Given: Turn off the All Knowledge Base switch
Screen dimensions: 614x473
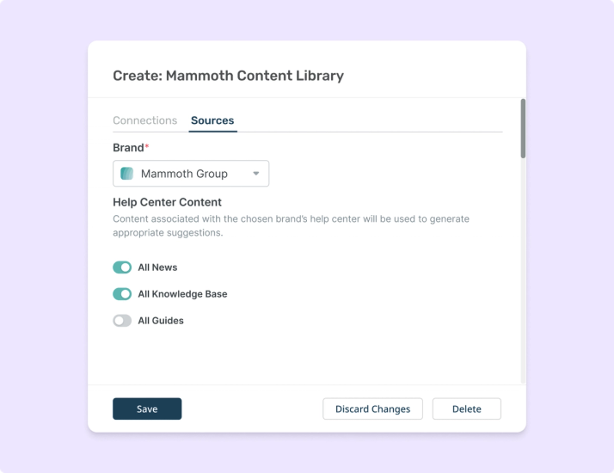Looking at the screenshot, I should pos(122,294).
